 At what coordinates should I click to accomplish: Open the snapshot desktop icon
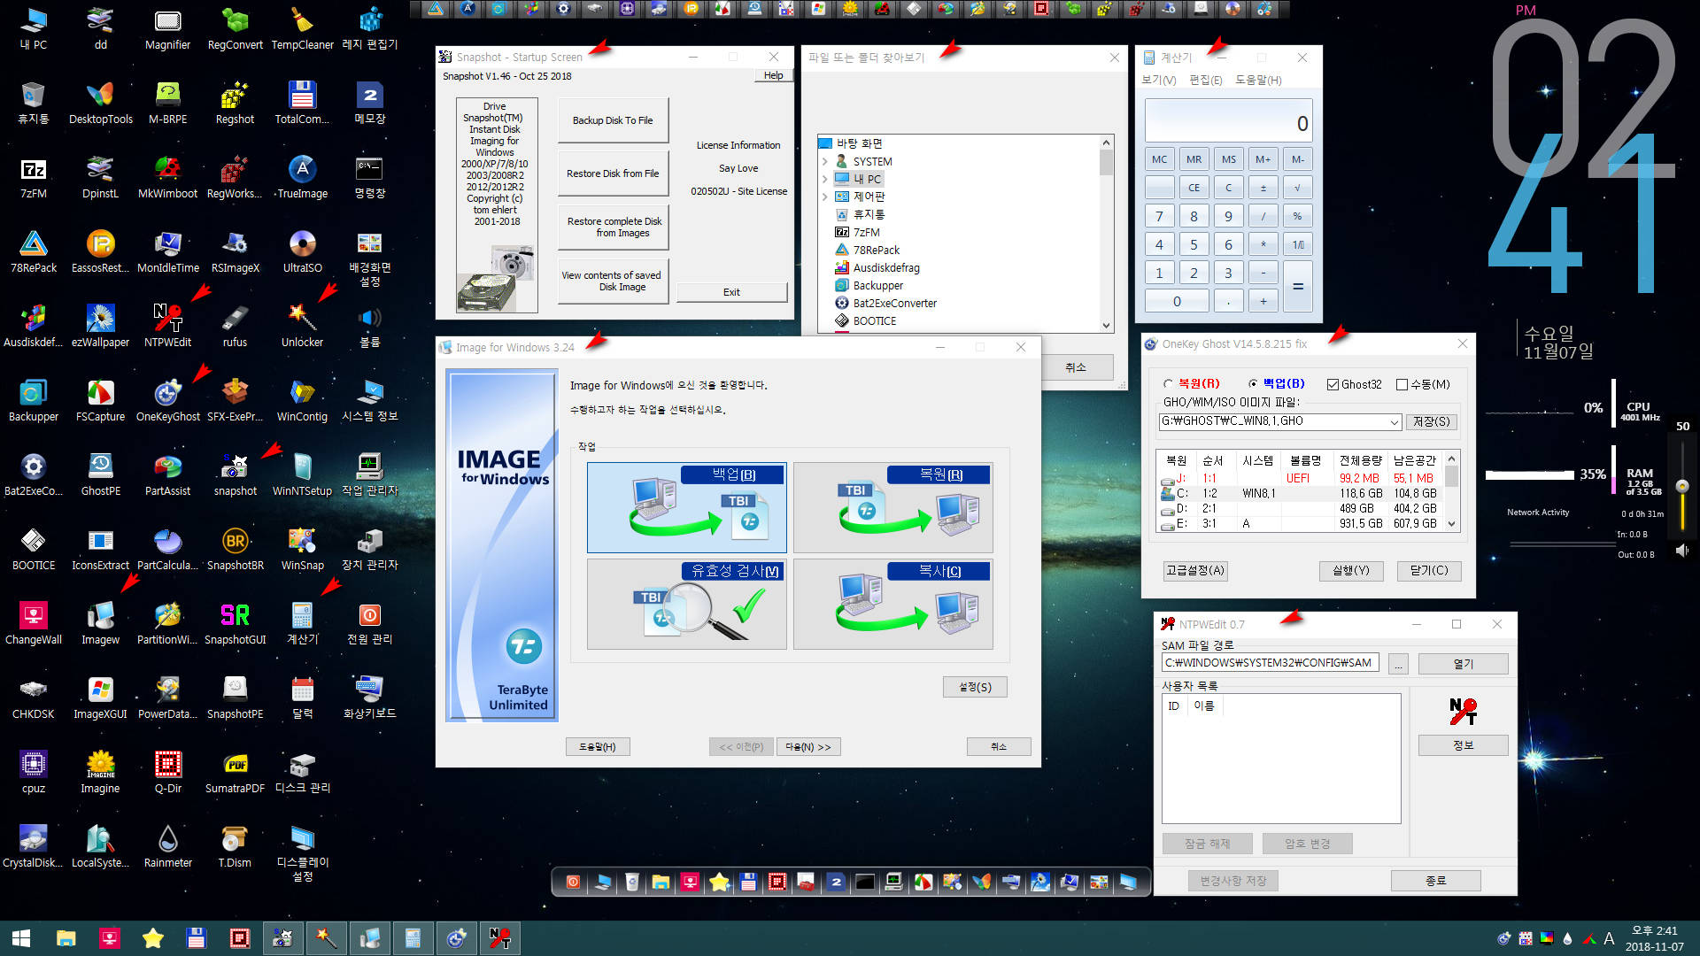pos(235,474)
